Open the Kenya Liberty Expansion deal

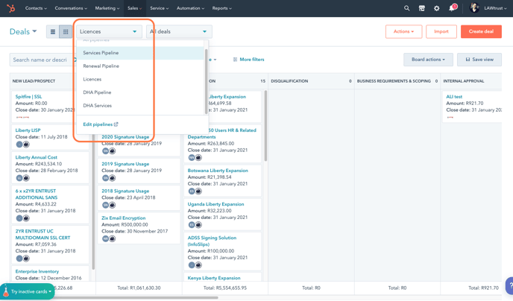click(214, 278)
